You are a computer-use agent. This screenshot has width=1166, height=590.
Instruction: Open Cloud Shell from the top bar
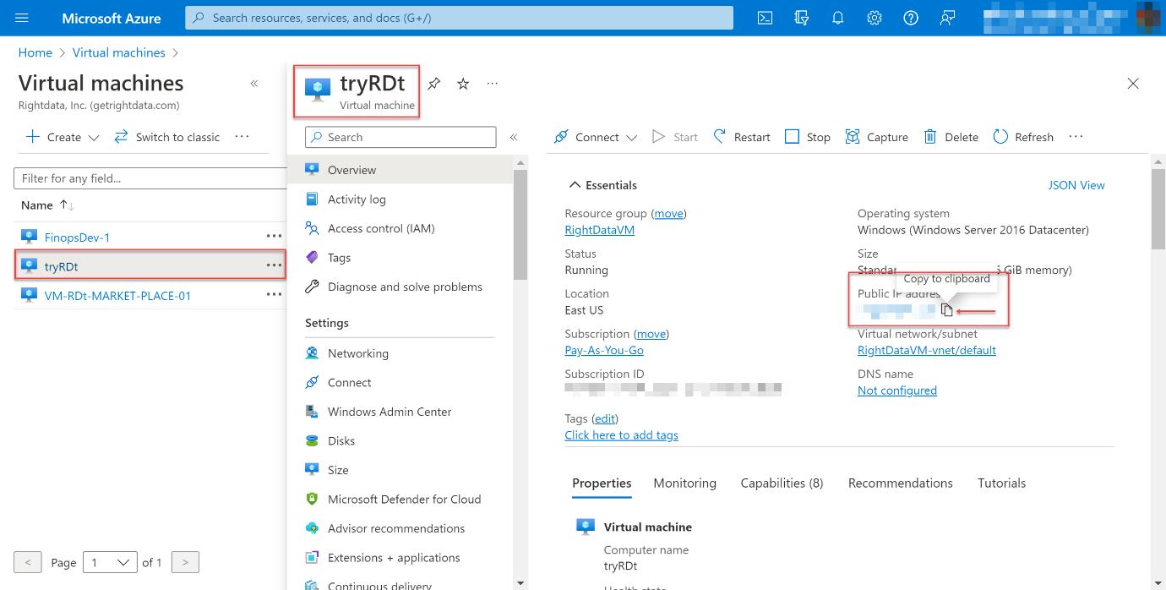[765, 18]
